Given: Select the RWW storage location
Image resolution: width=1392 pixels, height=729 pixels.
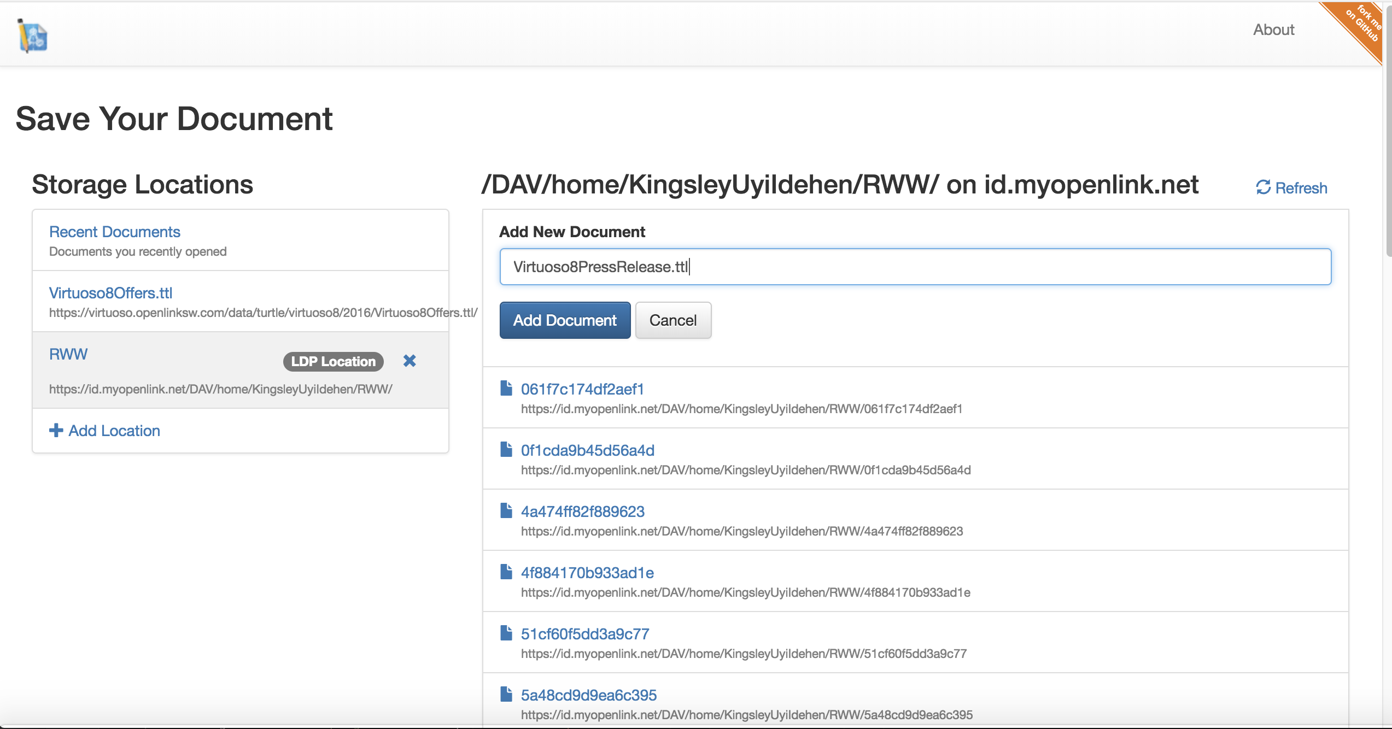Looking at the screenshot, I should pyautogui.click(x=68, y=354).
